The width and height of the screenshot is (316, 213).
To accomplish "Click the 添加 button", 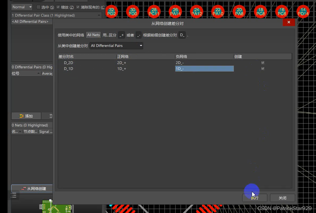I will point(26,116).
